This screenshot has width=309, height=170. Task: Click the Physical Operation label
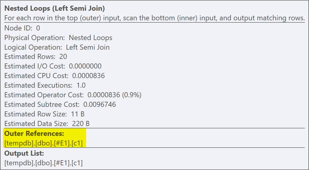click(x=35, y=38)
